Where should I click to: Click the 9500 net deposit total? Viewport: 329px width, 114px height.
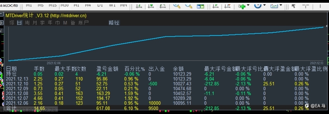point(153,108)
